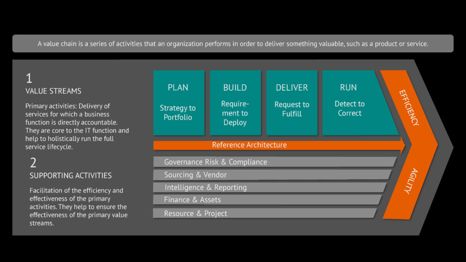Screen dimensions: 466x262
Task: Select the SUPPORTING ACTIVITIES heading
Action: coord(71,176)
